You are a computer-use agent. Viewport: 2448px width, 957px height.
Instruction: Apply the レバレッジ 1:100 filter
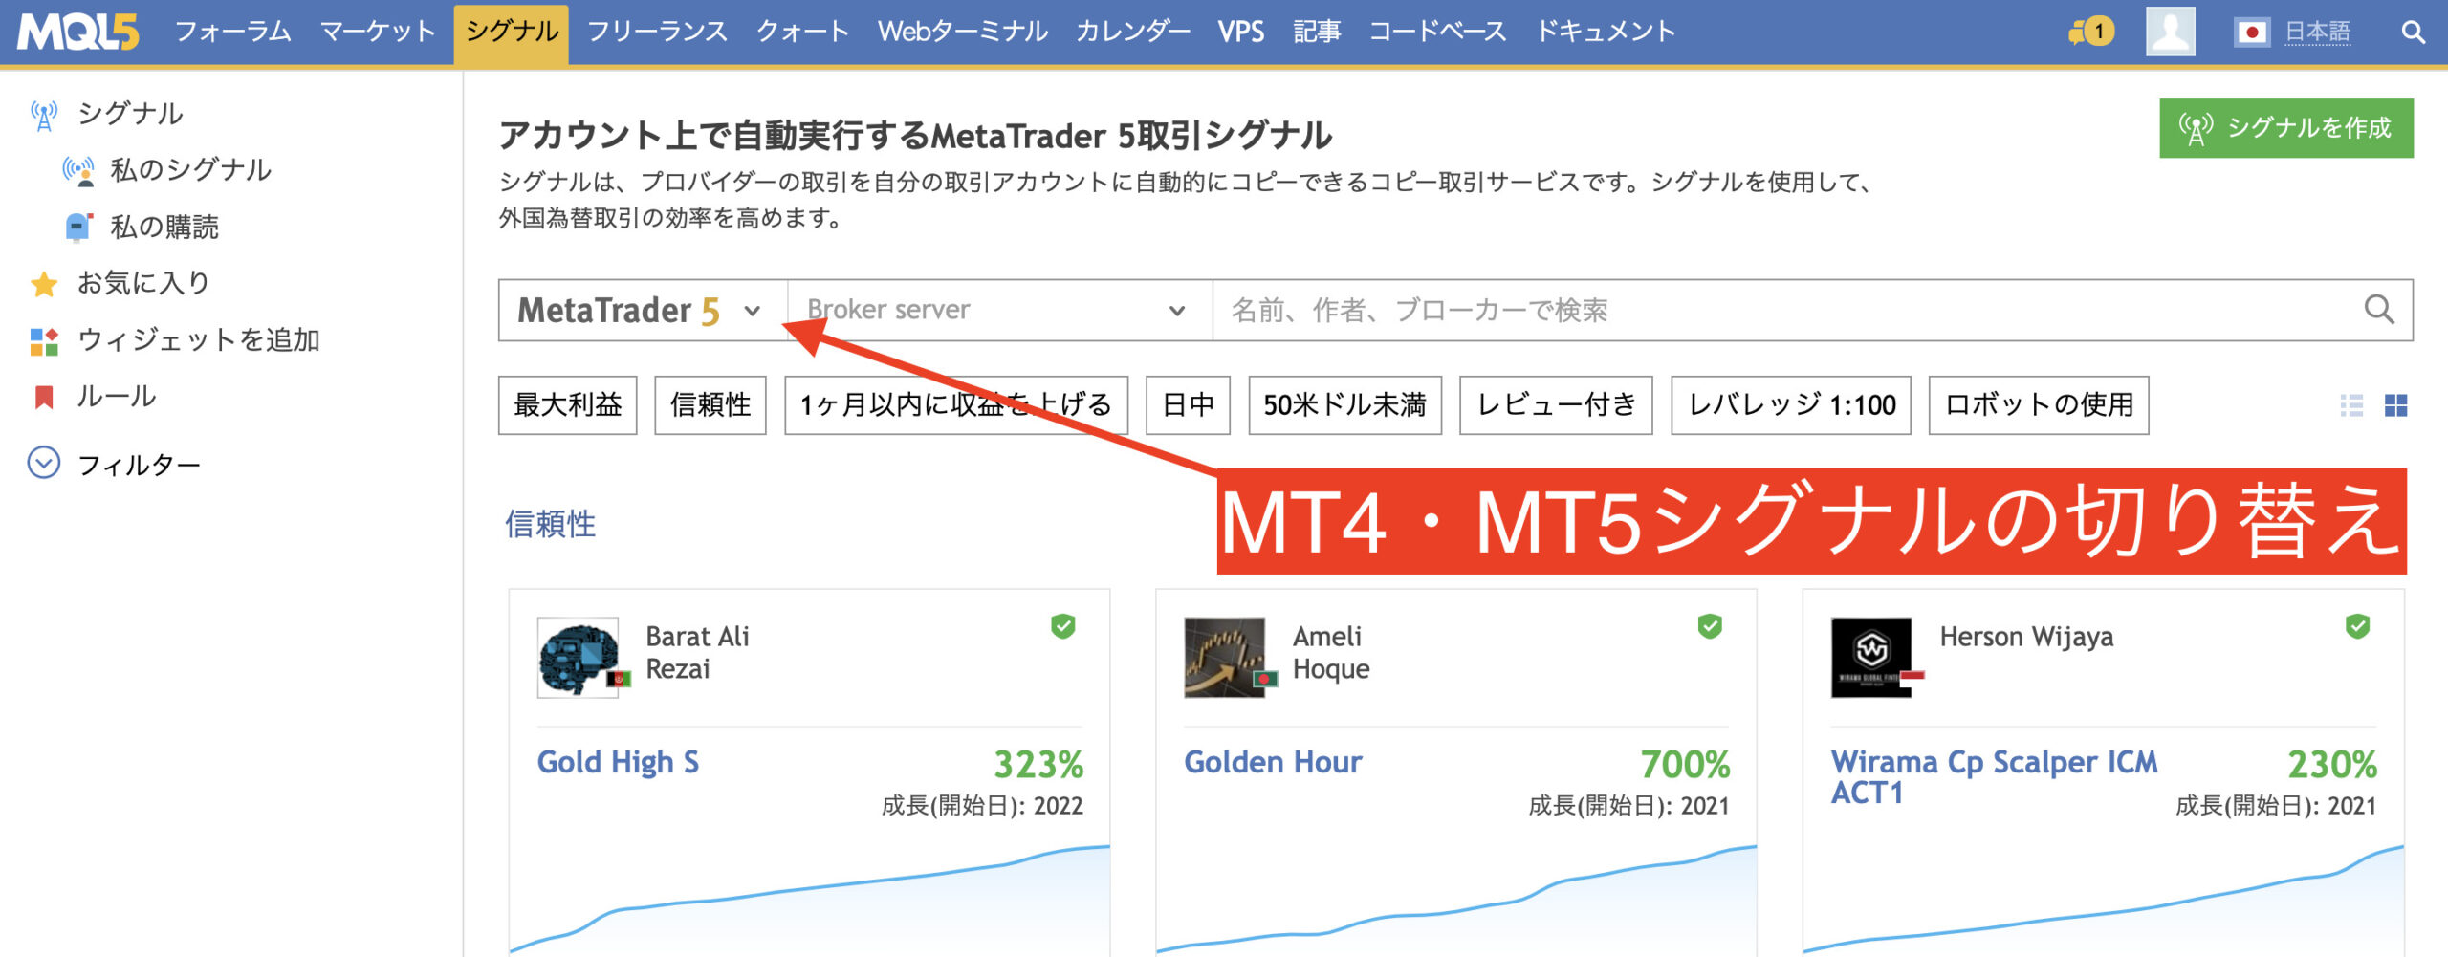(x=1791, y=405)
